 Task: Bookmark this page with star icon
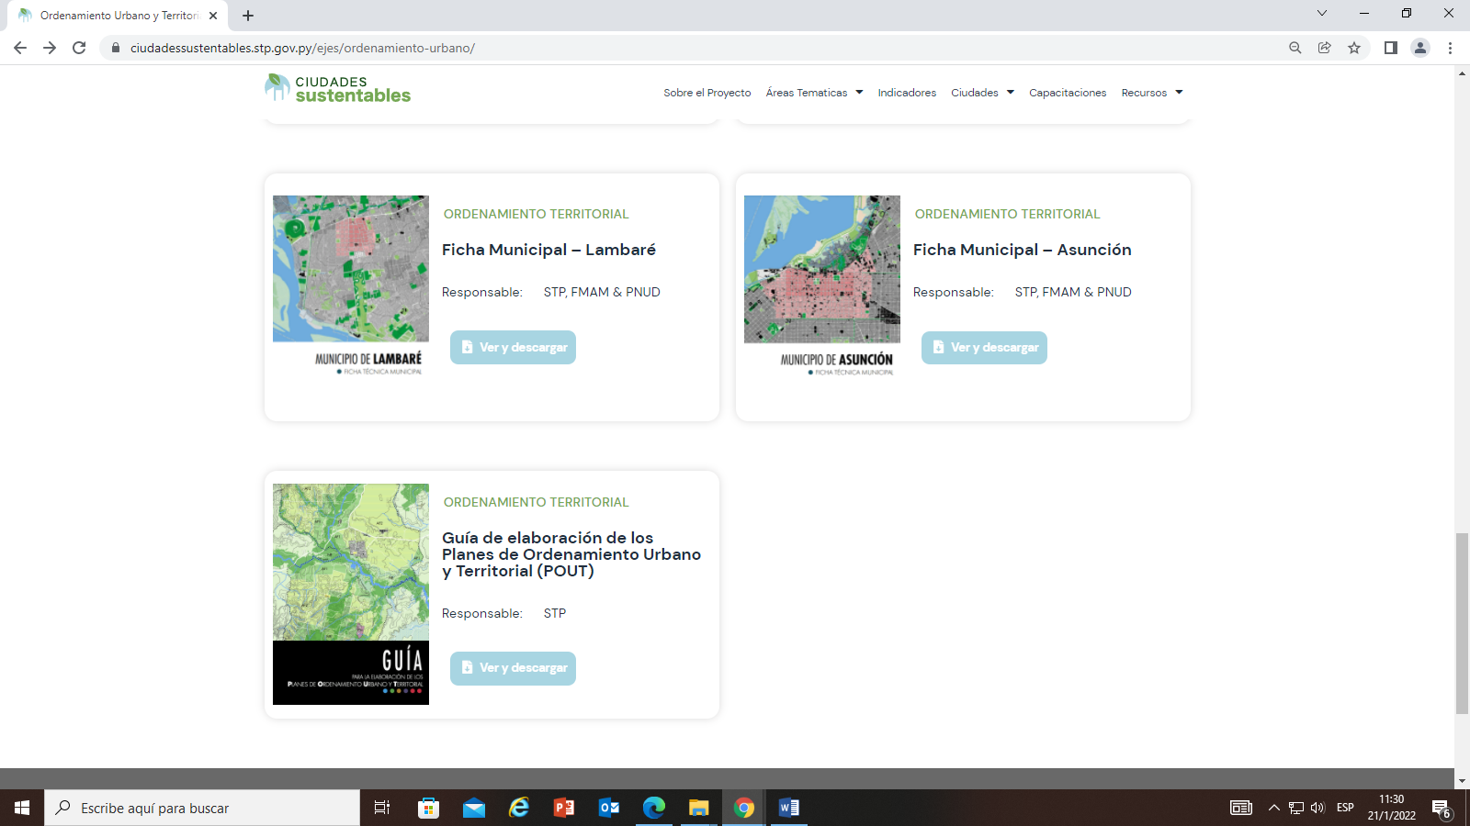pos(1354,48)
